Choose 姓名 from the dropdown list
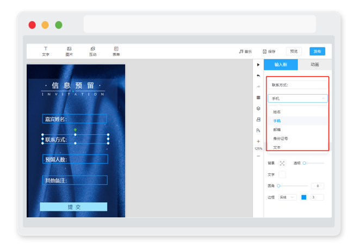 click(298, 112)
